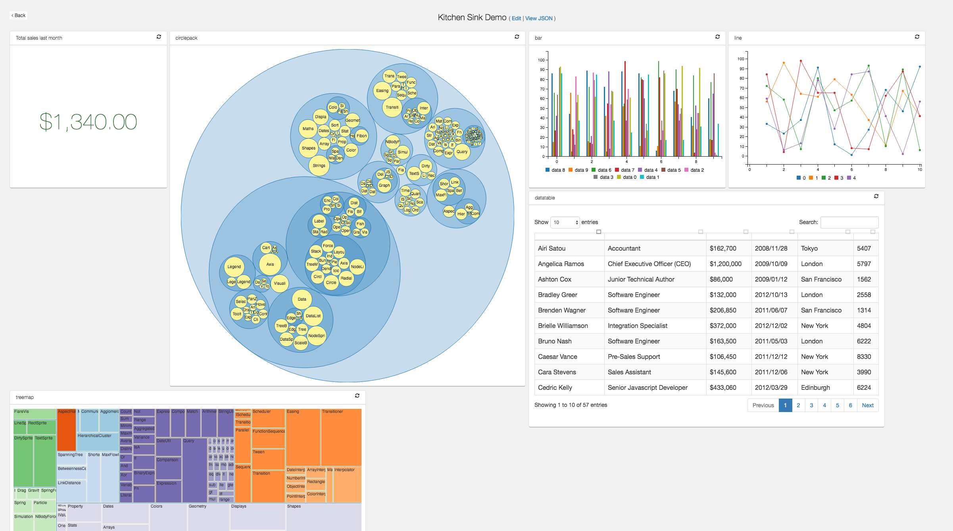The image size is (953, 531).
Task: Refresh the Total sales last month panel
Action: 159,37
